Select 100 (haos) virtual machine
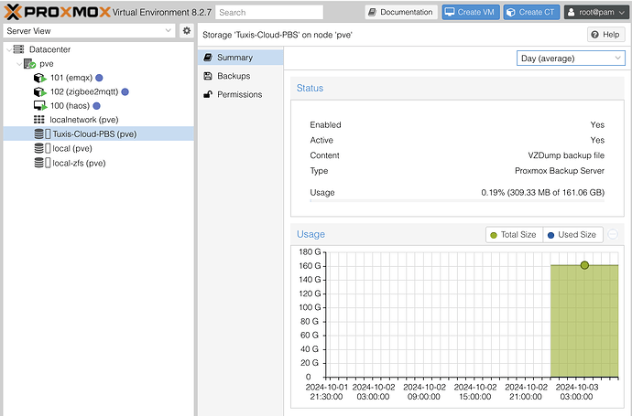 point(98,106)
